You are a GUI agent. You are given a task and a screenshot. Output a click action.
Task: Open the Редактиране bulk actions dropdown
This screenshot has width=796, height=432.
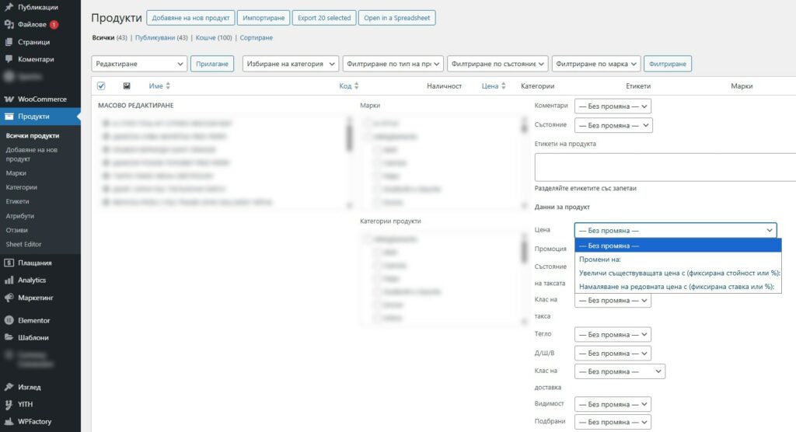(139, 64)
